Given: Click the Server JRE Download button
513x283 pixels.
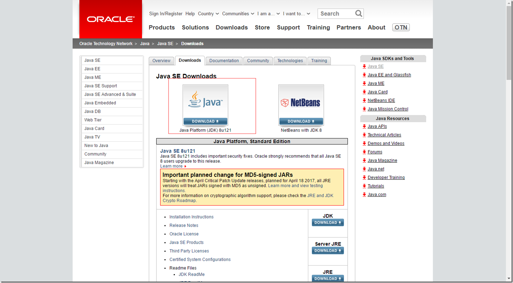Looking at the screenshot, I should 328,251.
